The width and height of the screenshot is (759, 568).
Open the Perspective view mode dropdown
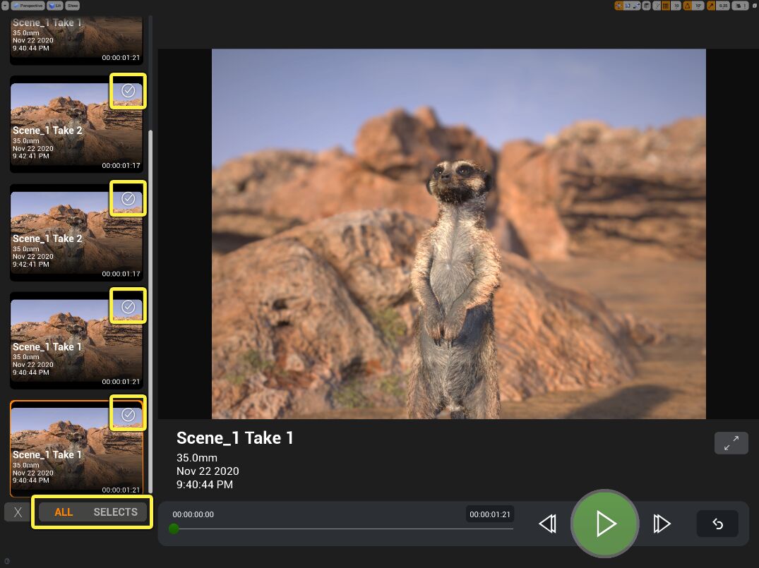point(28,6)
